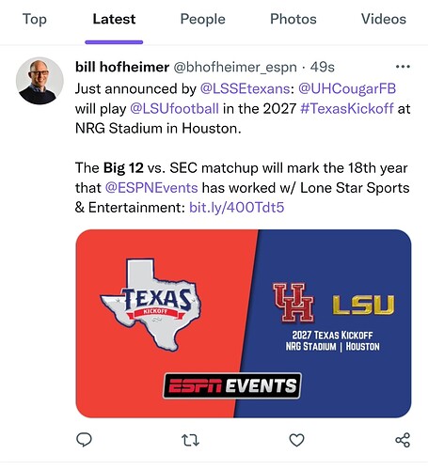This screenshot has width=428, height=470.
Task: Open the three-dot more options menu
Action: (x=403, y=67)
